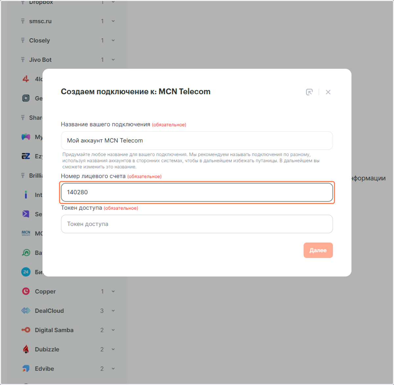Select DealCloud in the service list

49,311
